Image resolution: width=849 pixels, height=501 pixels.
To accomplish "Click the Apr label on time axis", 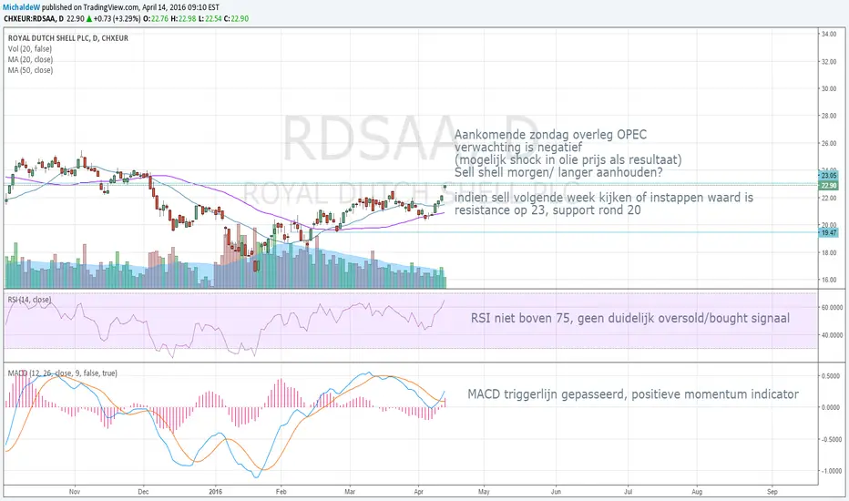I will point(418,492).
